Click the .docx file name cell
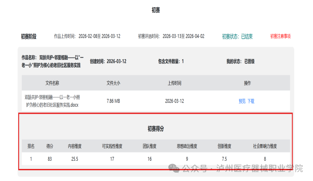This screenshot has width=313, height=181. coord(52,101)
